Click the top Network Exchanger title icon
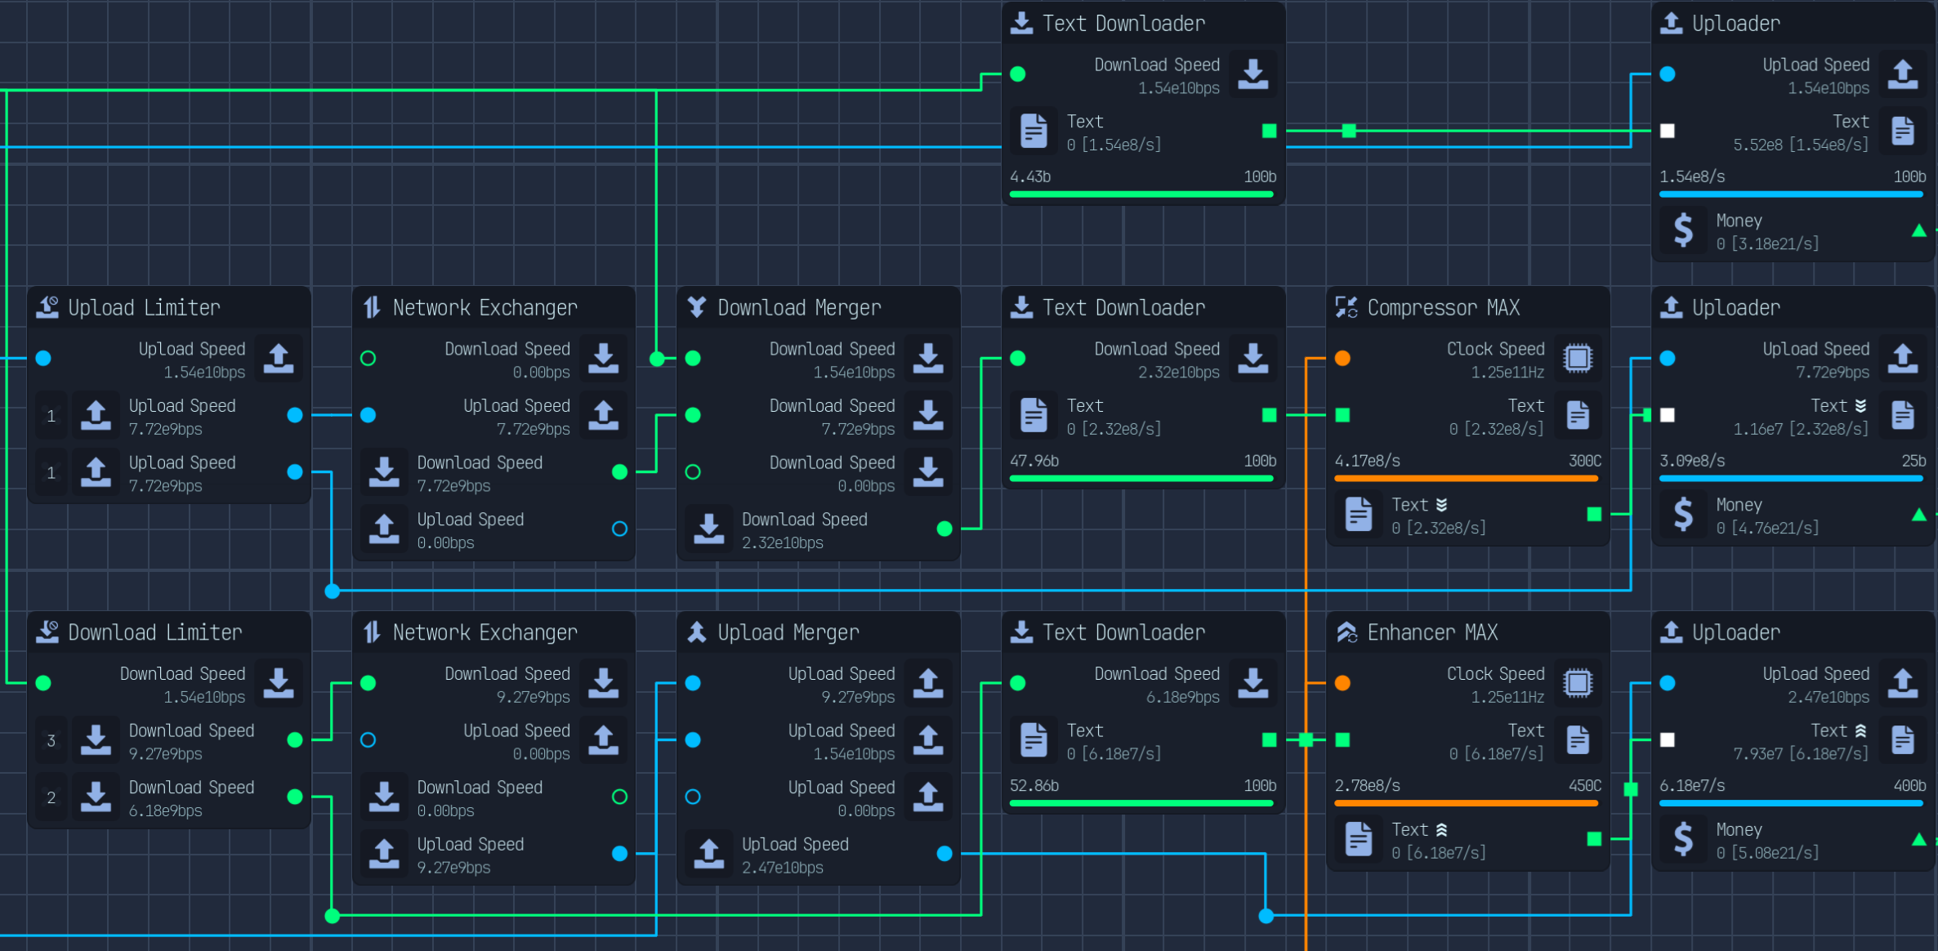Screen dimensions: 1938x951 point(373,307)
